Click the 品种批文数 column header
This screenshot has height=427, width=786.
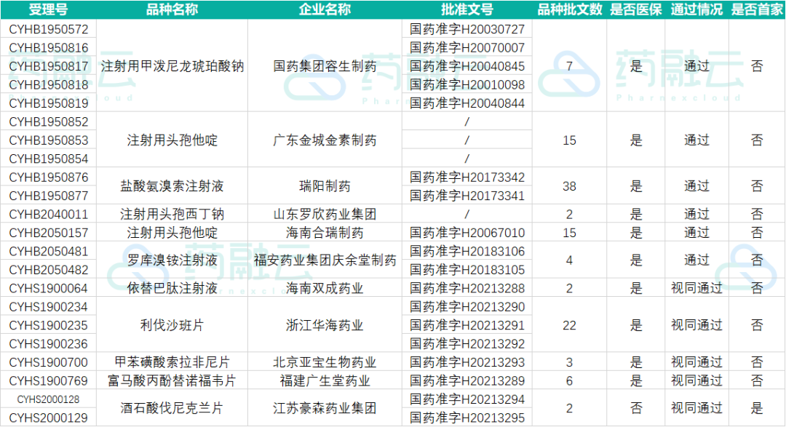coord(569,9)
